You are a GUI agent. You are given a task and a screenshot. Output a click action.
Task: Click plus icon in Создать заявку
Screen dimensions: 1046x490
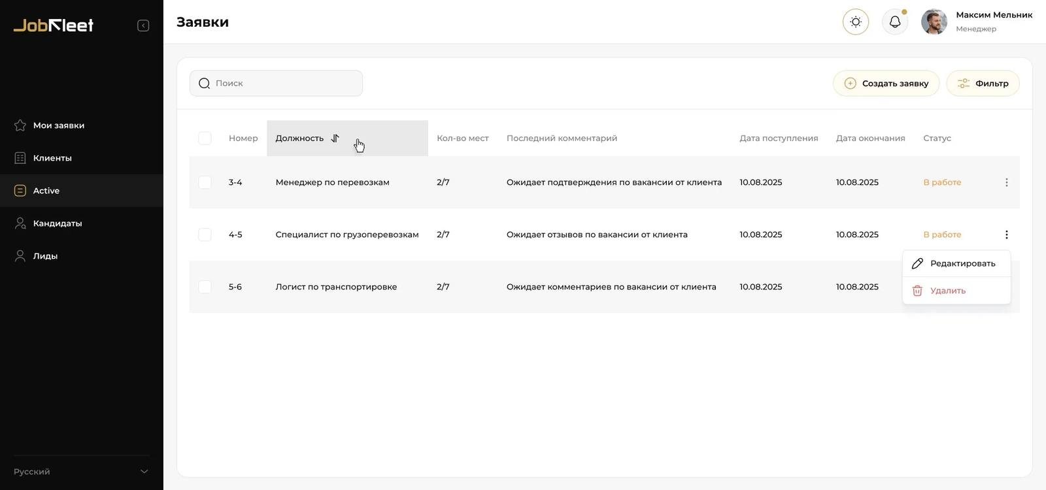tap(850, 83)
